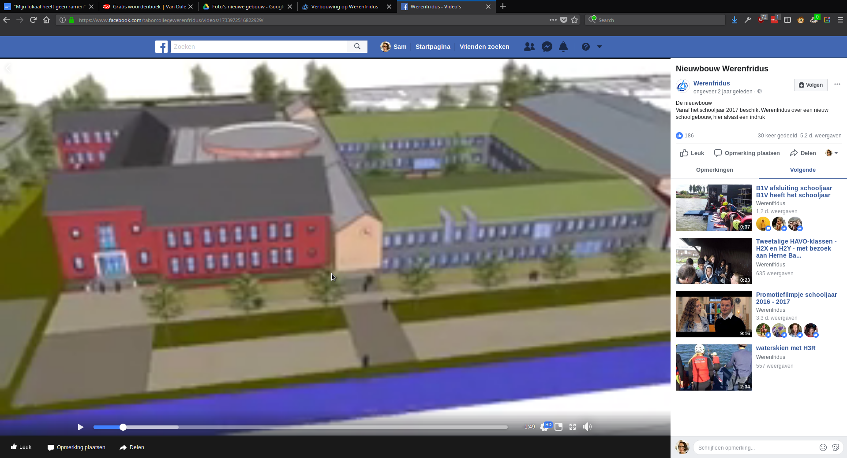Play the Nieuwbouw Werenfridus video
847x458 pixels.
tap(80, 427)
